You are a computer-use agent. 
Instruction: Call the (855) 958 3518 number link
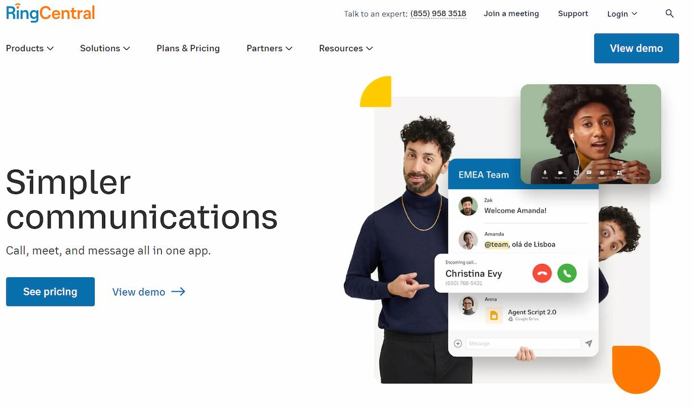(x=438, y=14)
